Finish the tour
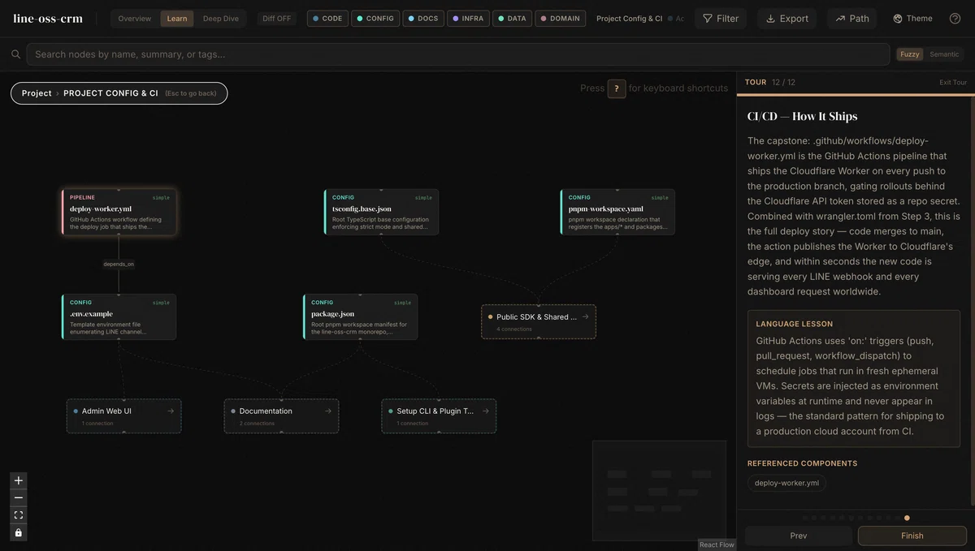The image size is (975, 551). (x=912, y=536)
